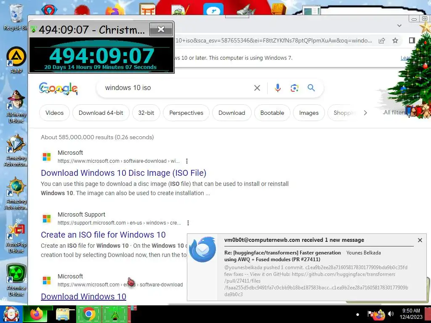The width and height of the screenshot is (431, 323).
Task: Clear search text with the X icon
Action: coord(257,88)
